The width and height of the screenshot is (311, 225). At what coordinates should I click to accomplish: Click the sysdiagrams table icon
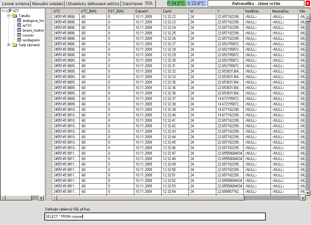(19, 40)
